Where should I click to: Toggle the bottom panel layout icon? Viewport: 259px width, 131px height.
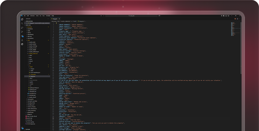(x=226, y=16)
